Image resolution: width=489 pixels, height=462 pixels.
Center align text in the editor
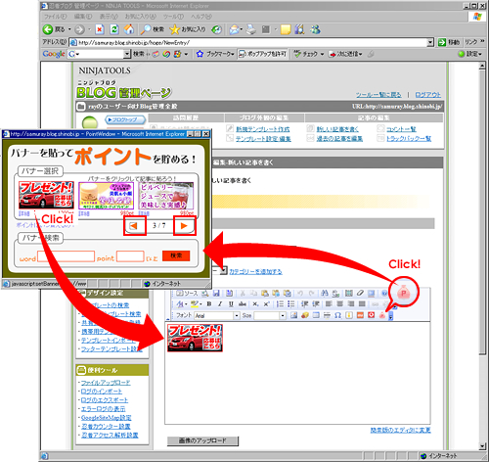coord(339,304)
